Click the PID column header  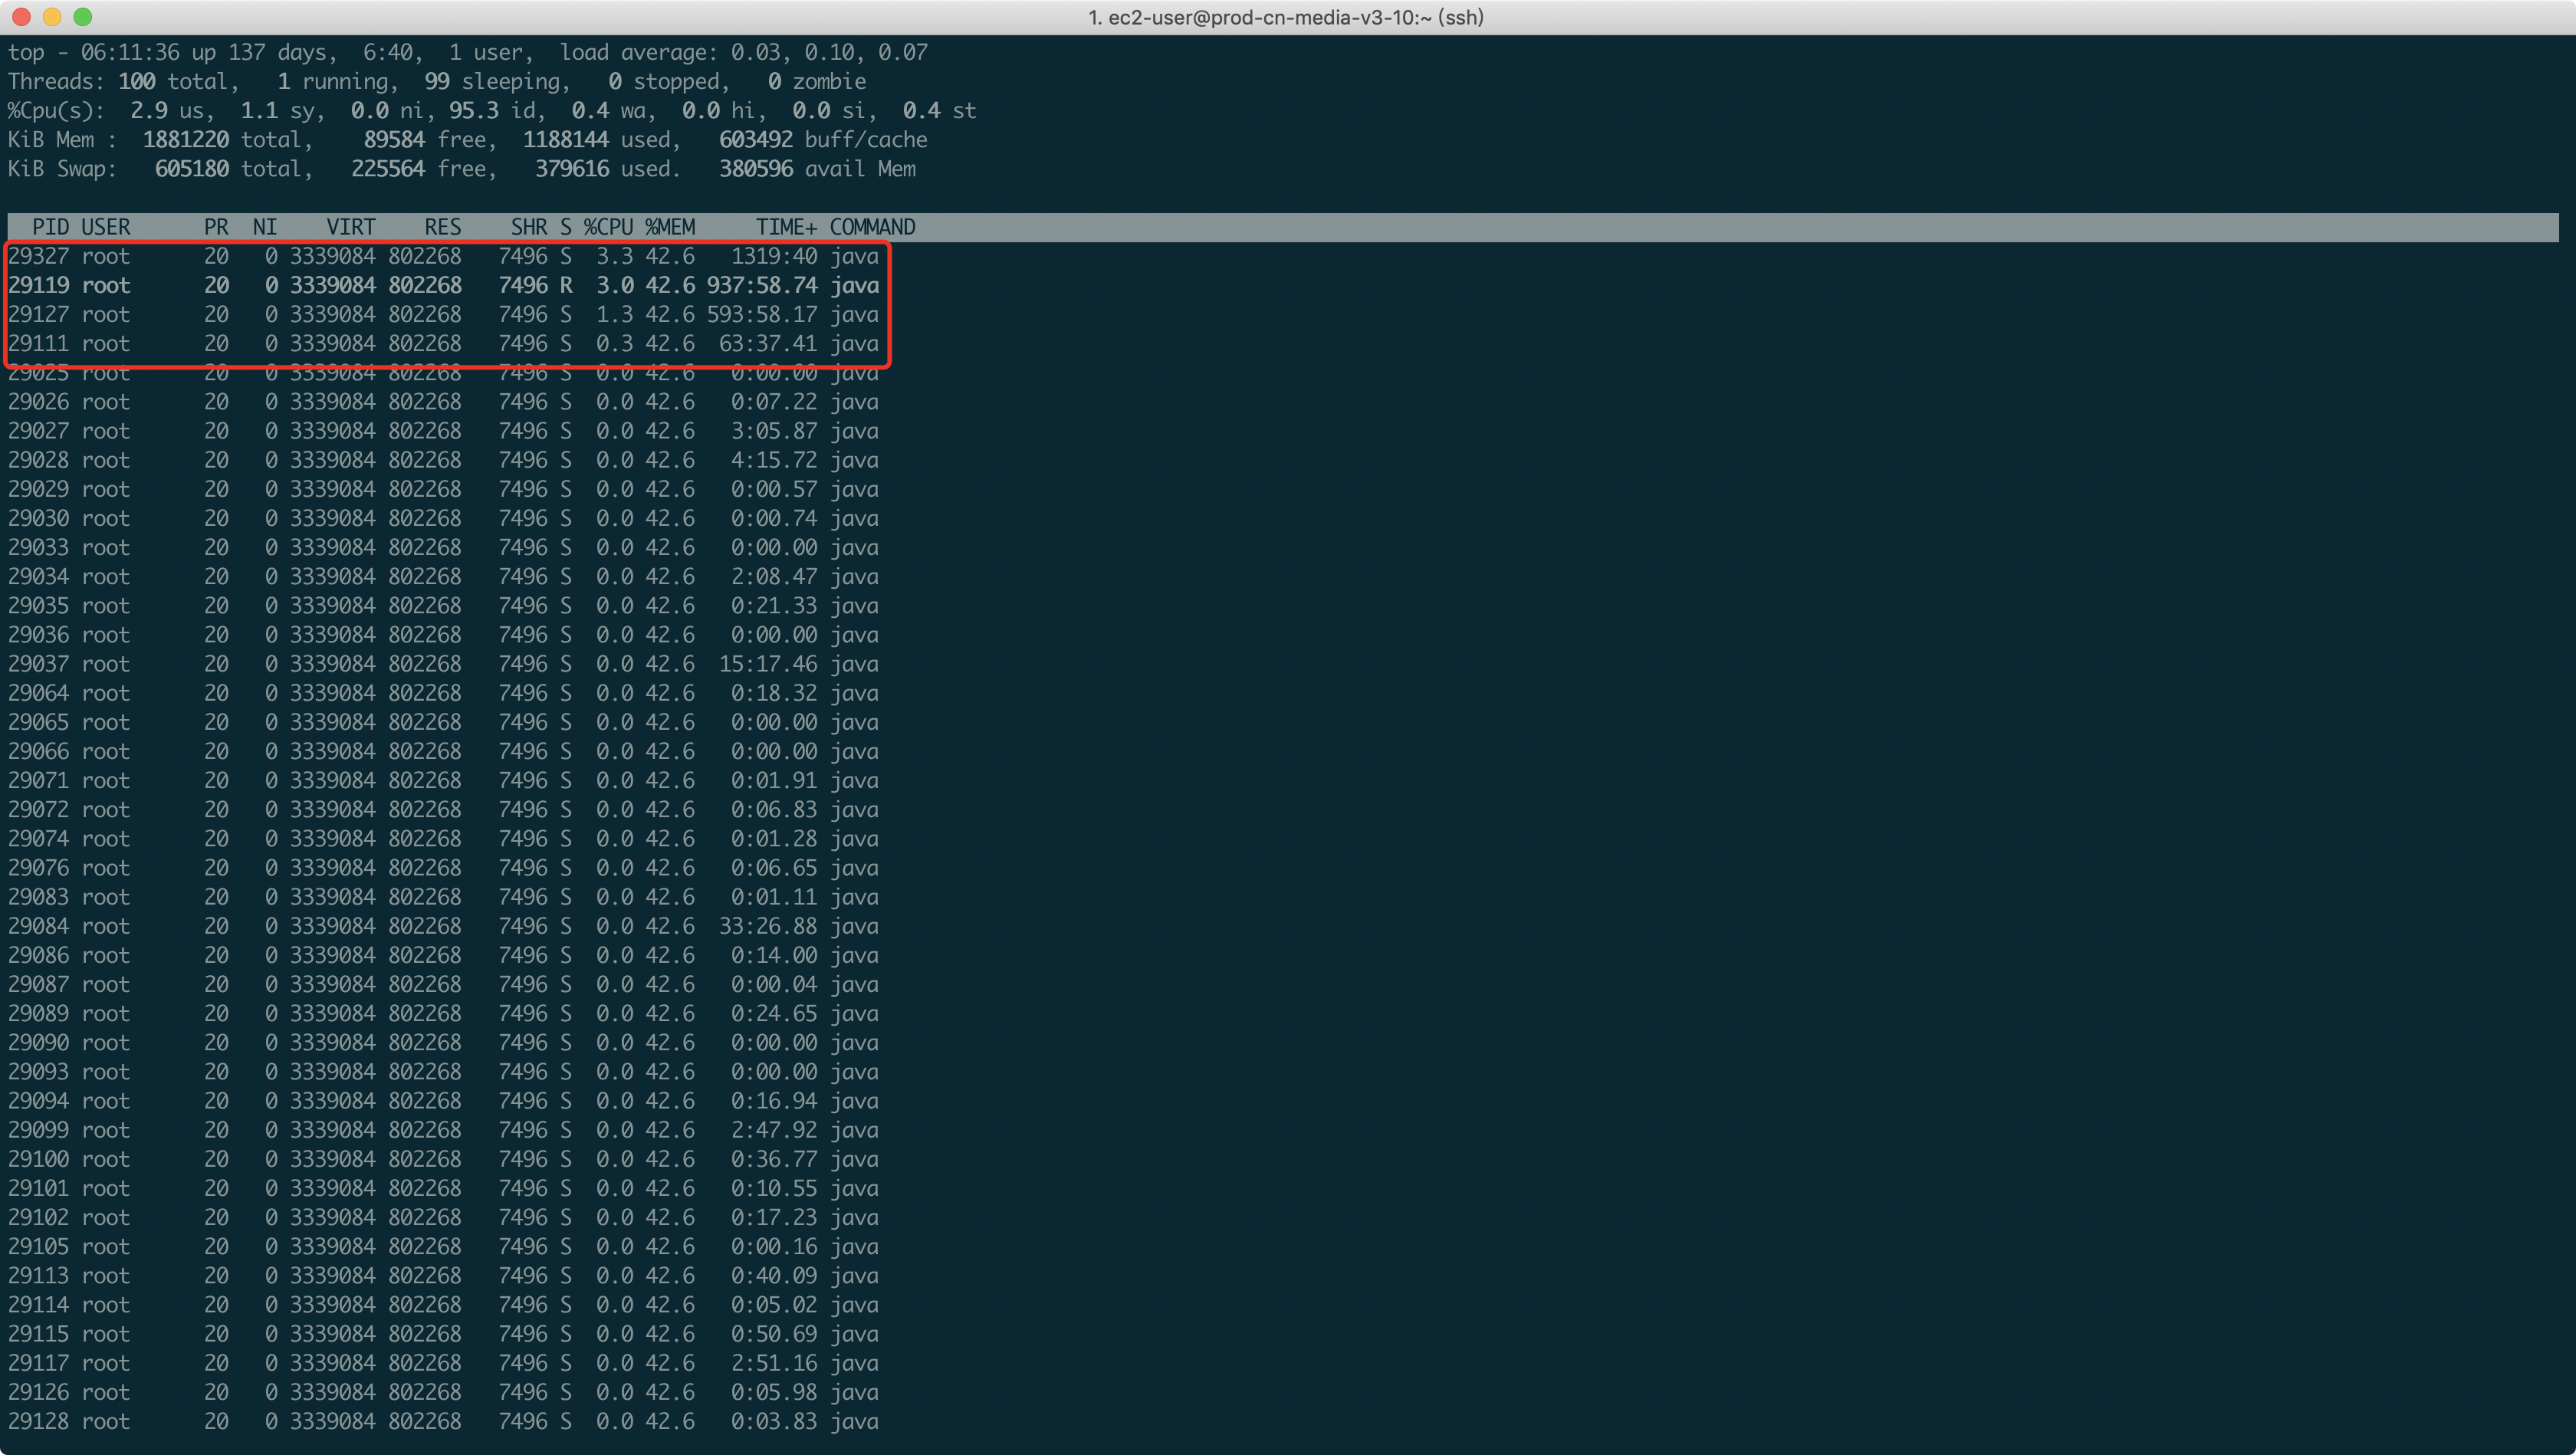coord(50,227)
